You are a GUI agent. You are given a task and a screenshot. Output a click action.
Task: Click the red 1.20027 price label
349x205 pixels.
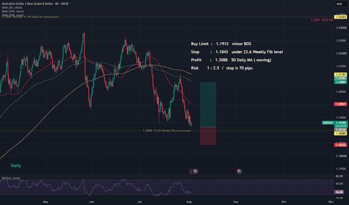pos(340,104)
